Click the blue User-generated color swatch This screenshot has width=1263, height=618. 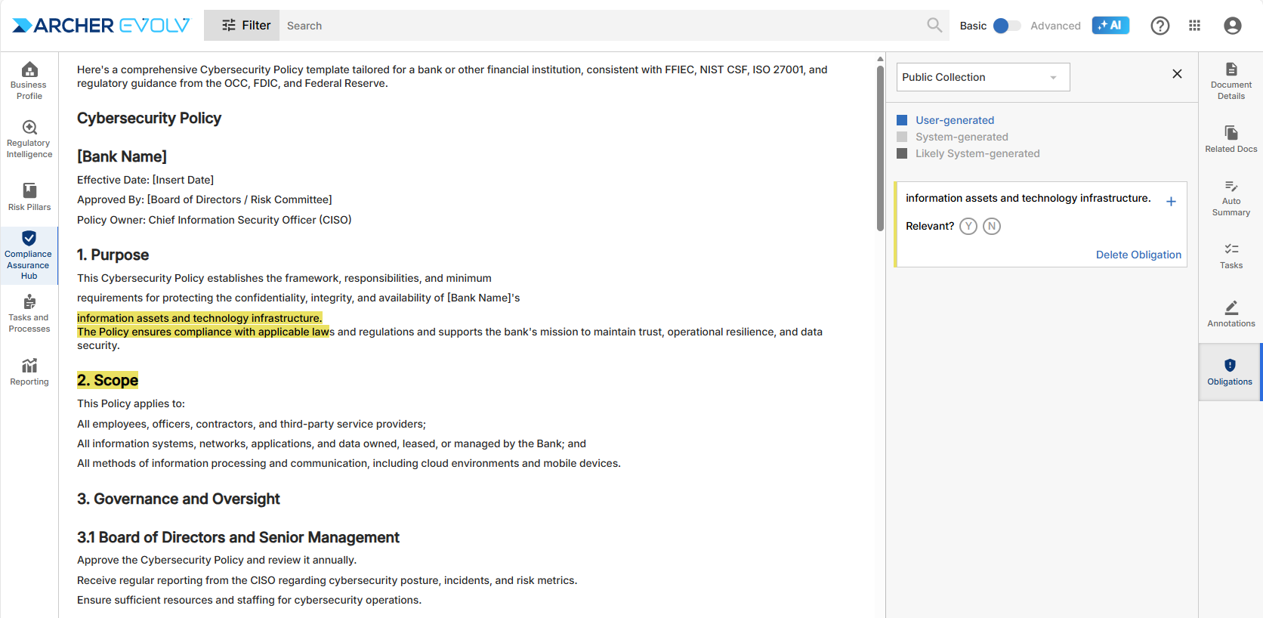901,120
